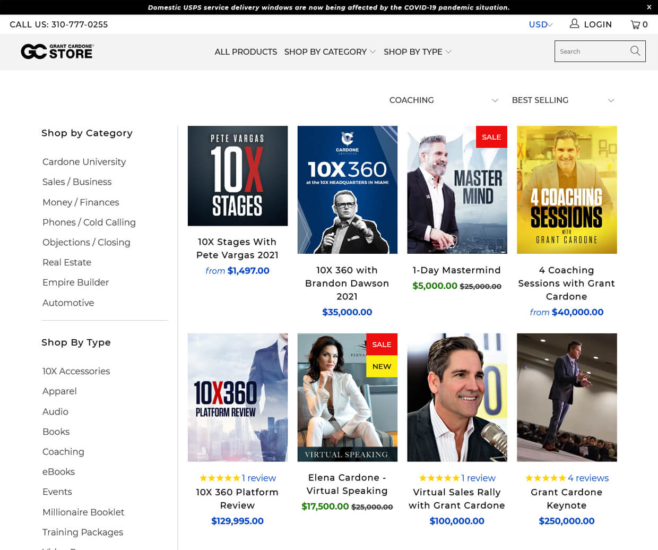Open Virtual Sales Rally with Grant Cardone title
Image resolution: width=658 pixels, height=550 pixels.
pyautogui.click(x=457, y=499)
